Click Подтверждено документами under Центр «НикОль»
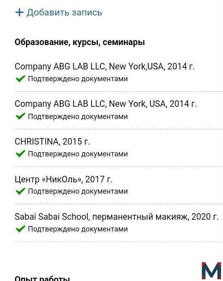The image size is (223, 281). [78, 191]
